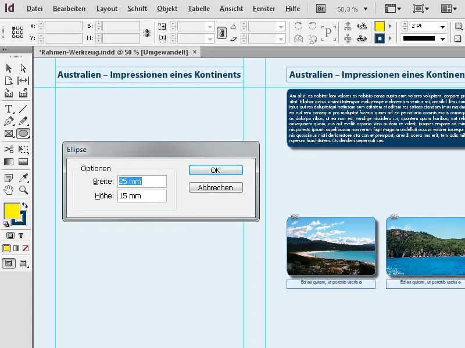The image size is (465, 348).
Task: Select the Hand tool
Action: click(9, 190)
